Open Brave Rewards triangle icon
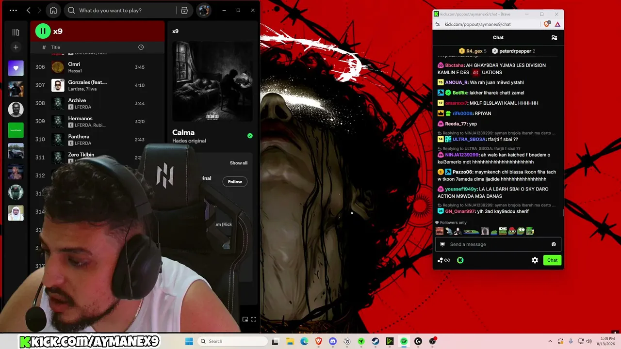 pyautogui.click(x=557, y=24)
